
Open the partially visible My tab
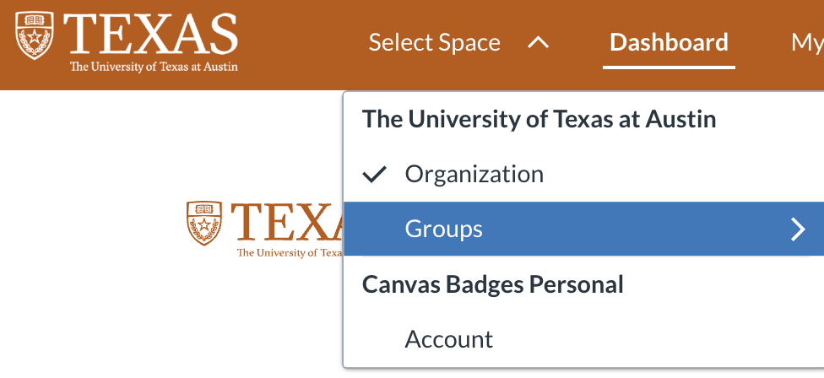(806, 42)
